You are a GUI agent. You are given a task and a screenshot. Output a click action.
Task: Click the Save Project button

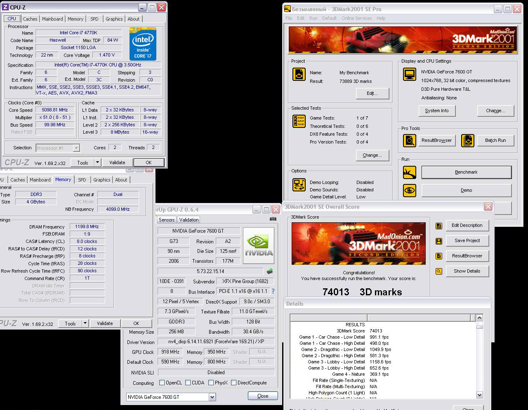pos(467,241)
